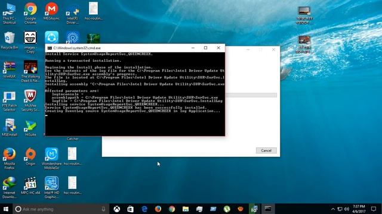The height and width of the screenshot is (214, 382).
Task: Open This PC shortcut on desktop
Action: tap(10, 14)
